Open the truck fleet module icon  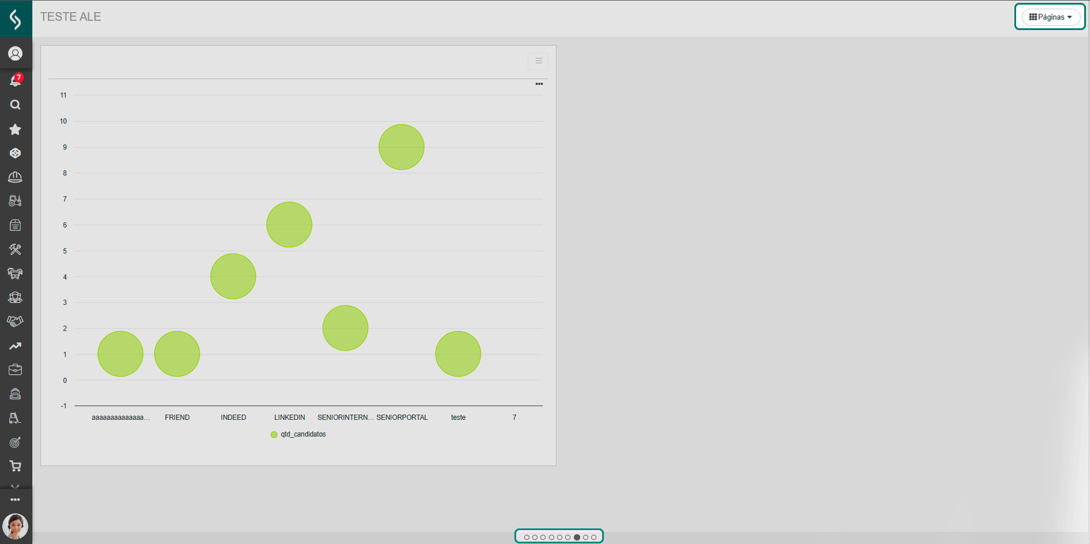(16, 273)
